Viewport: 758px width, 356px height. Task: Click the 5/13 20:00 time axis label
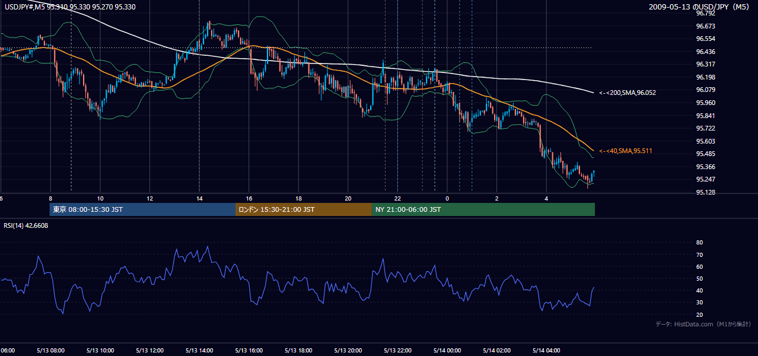[348, 351]
